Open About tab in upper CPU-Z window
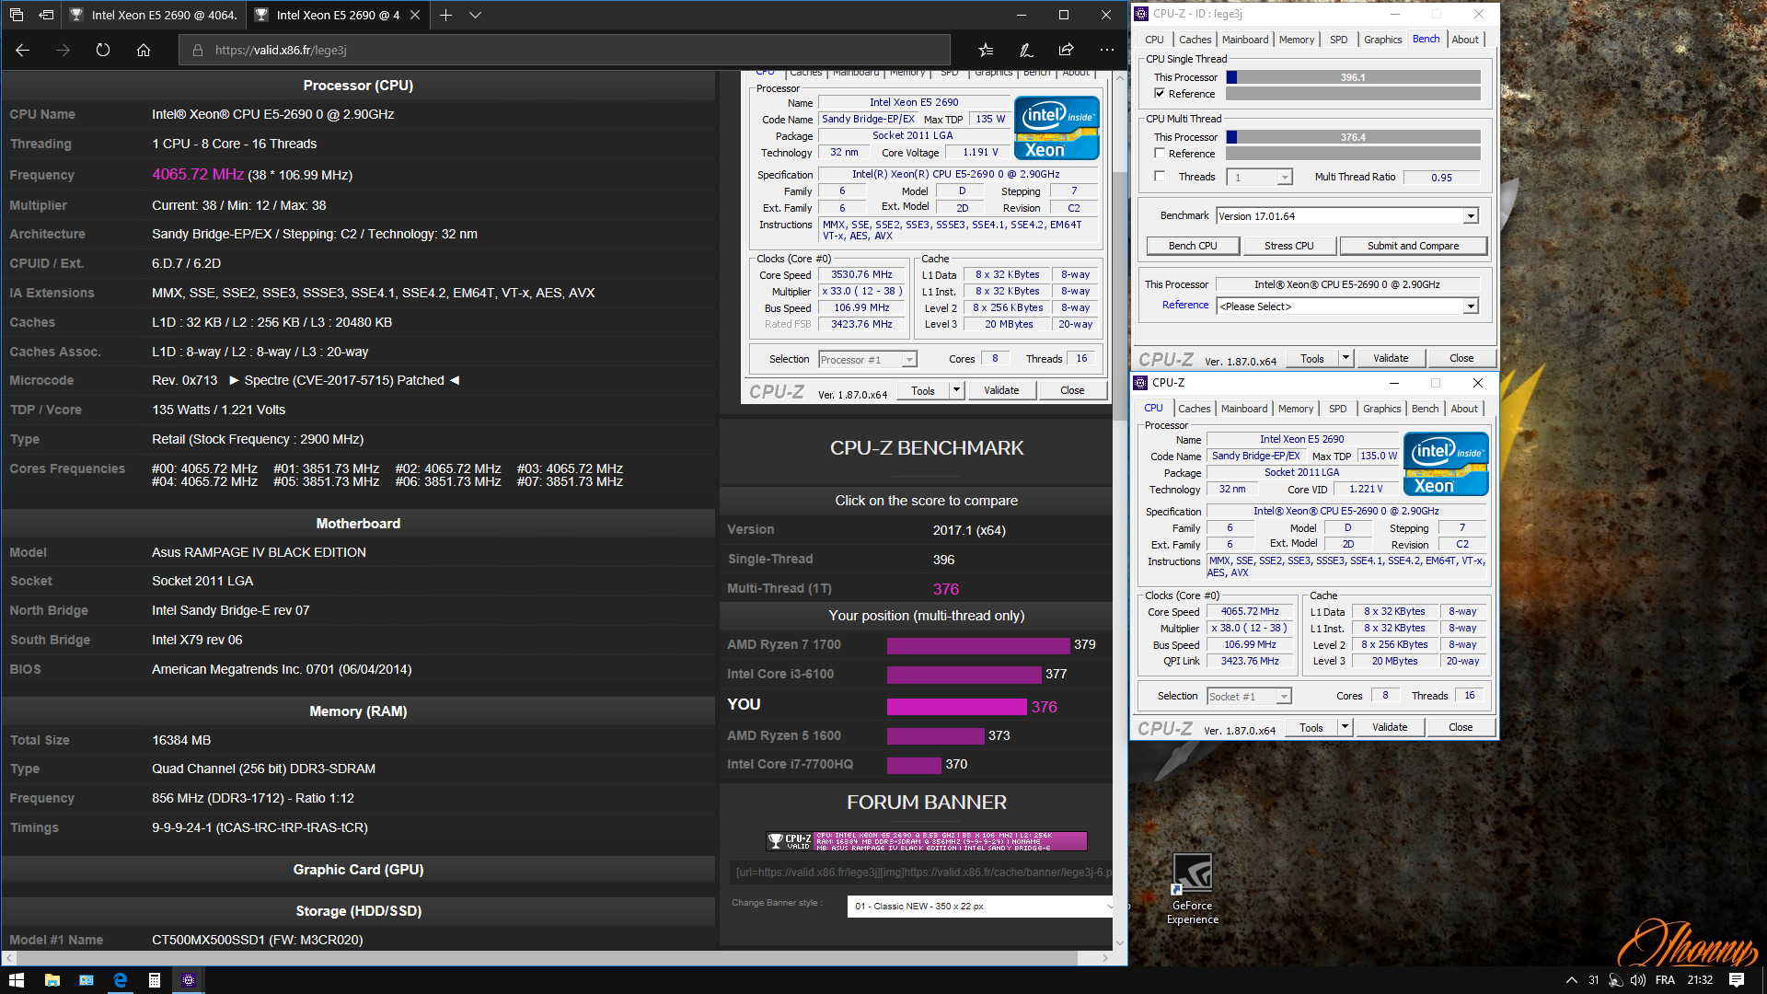The width and height of the screenshot is (1767, 994). [1465, 40]
